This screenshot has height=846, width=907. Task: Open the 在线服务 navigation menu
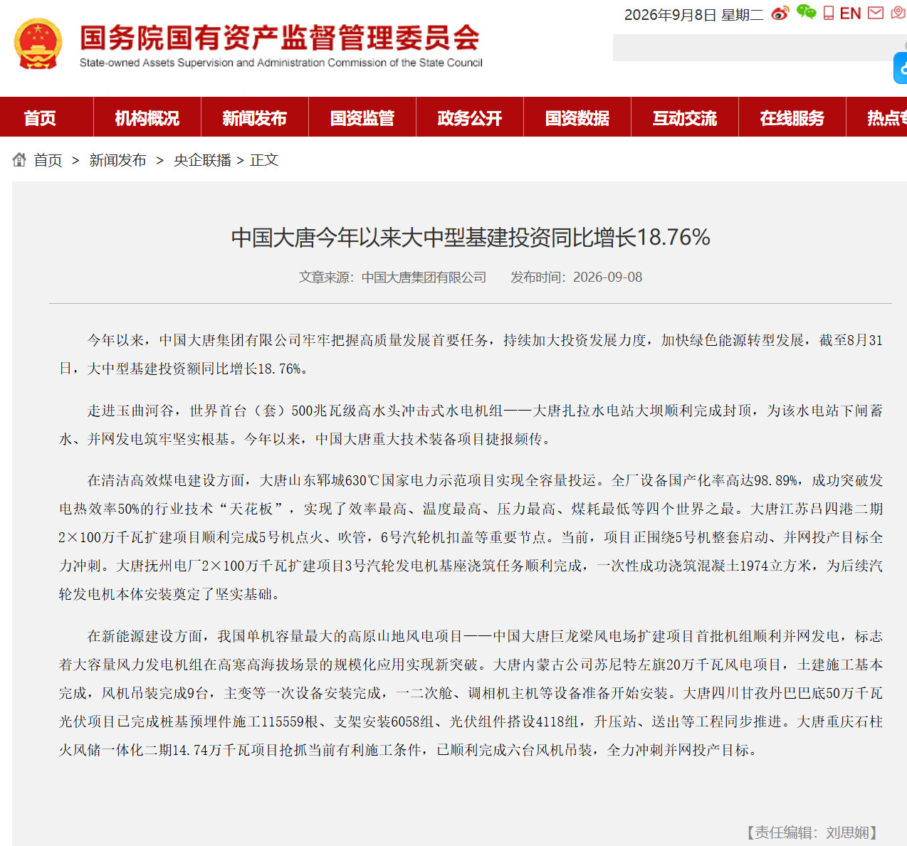(792, 118)
